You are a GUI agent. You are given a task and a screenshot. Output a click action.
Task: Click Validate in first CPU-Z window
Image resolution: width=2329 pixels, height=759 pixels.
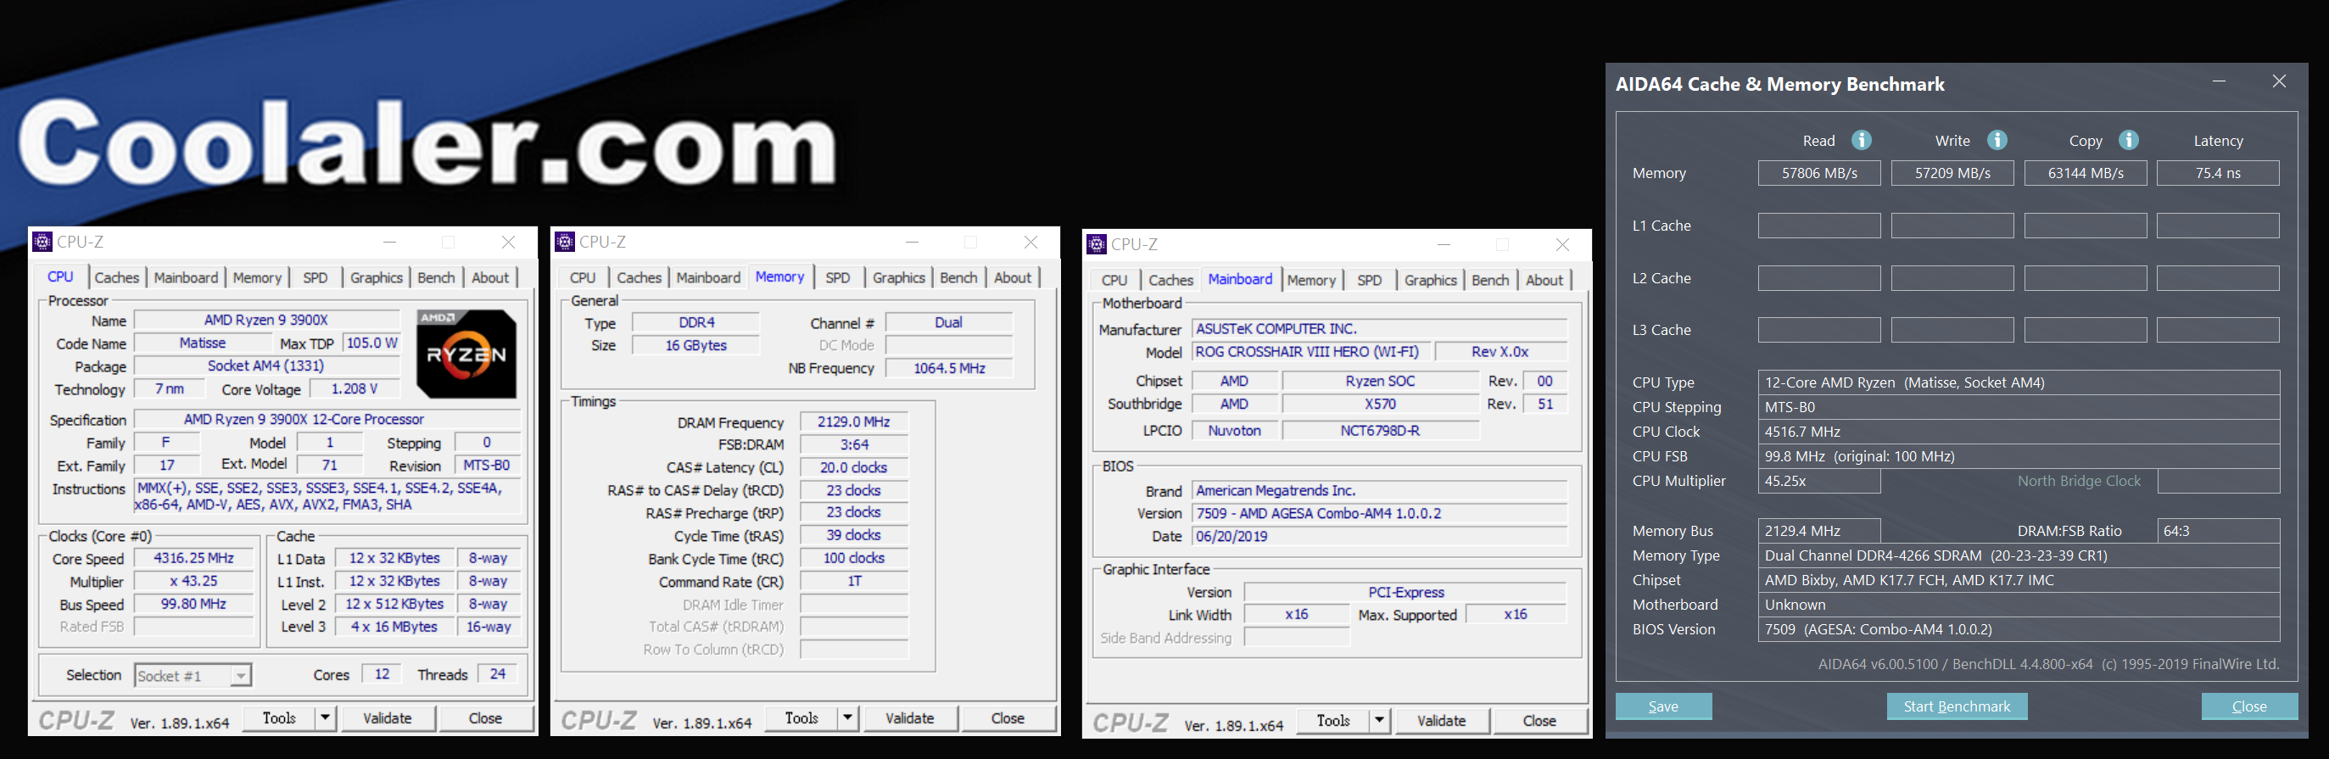(x=387, y=718)
